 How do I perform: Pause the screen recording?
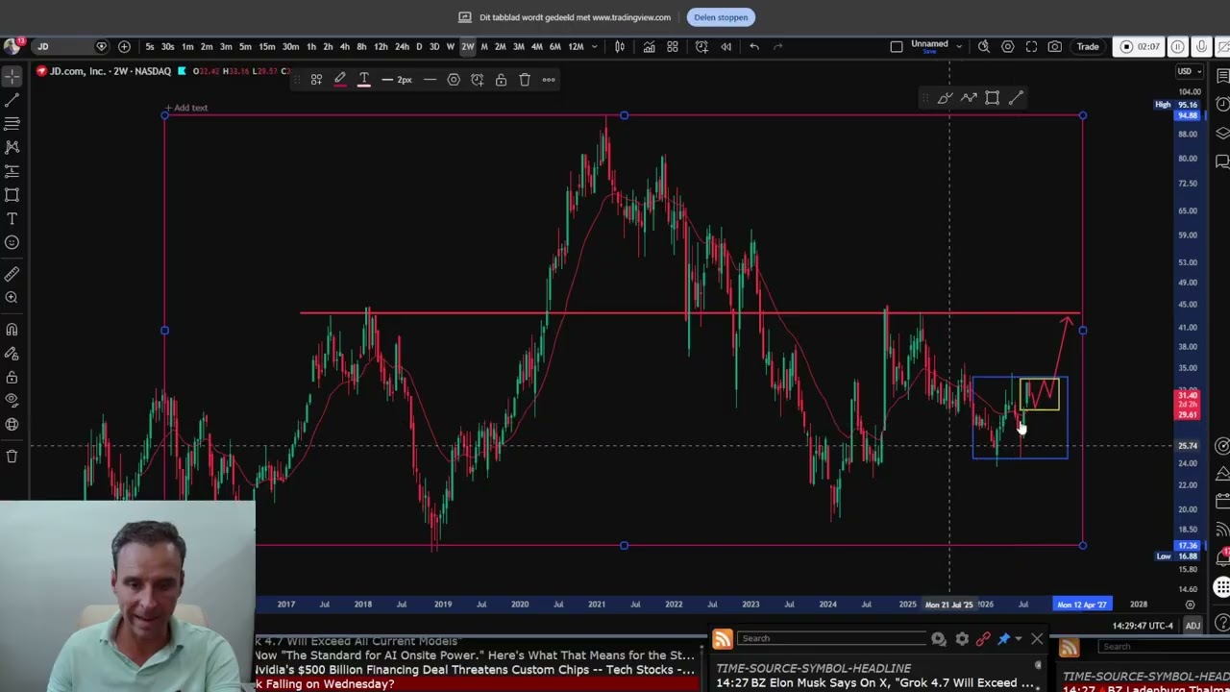(x=1177, y=46)
